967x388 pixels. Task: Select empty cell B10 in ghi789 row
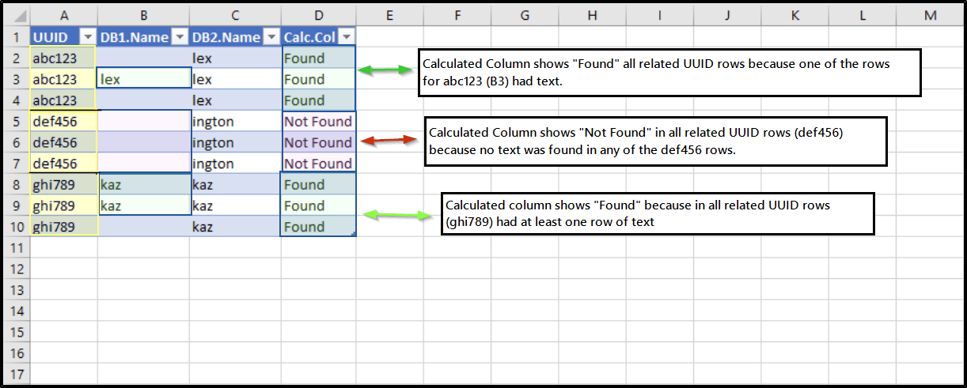coord(143,227)
